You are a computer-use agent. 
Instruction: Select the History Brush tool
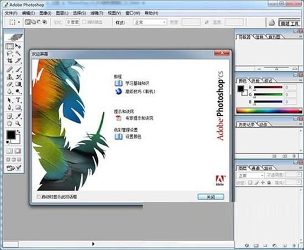(18, 77)
